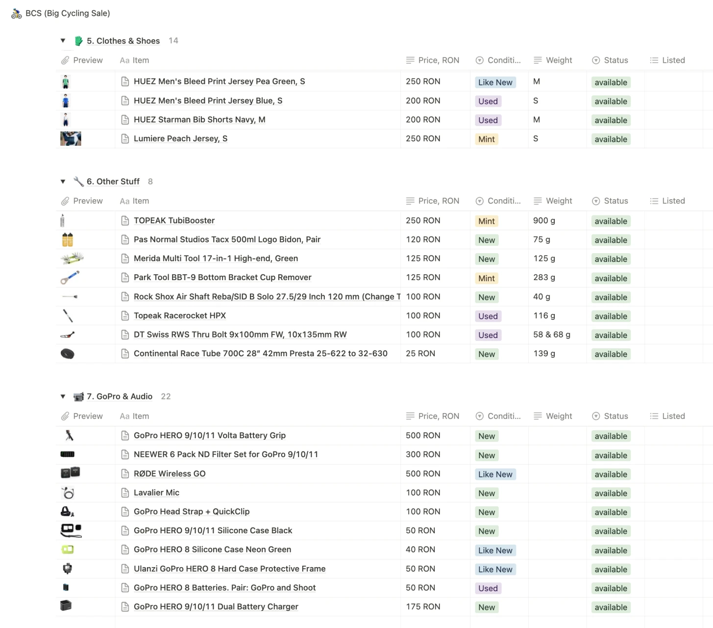Click the BCS (Big Cycling Sale) page title
Viewport: 713px width, 628px height.
point(68,13)
